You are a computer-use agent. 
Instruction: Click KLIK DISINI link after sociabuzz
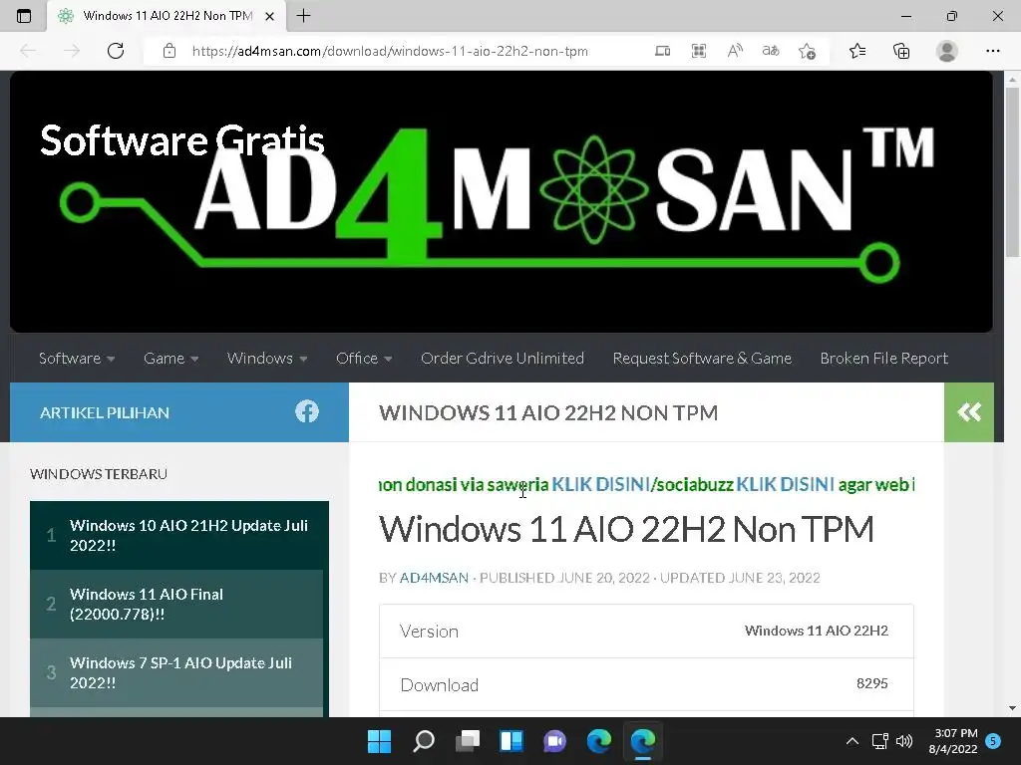785,485
